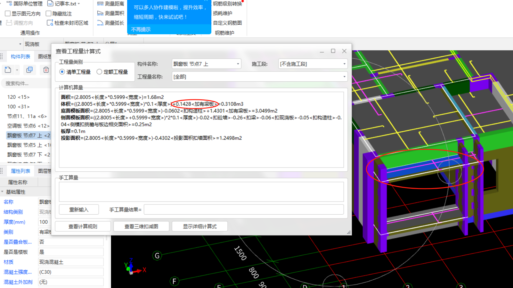Viewport: 513px width, 288px height.
Task: Select 飘窗板 节点7 上 component
Action: click(x=28, y=136)
